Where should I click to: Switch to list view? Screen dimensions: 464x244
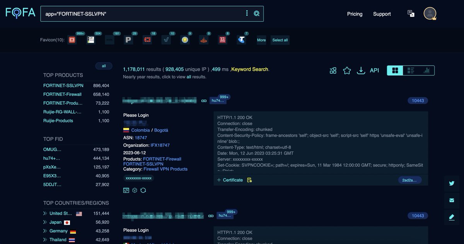point(411,70)
